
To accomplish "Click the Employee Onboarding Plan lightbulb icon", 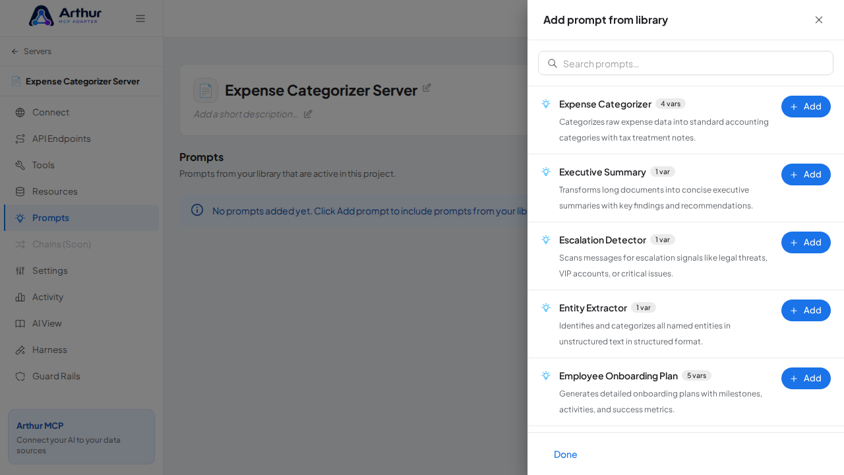I will 546,375.
